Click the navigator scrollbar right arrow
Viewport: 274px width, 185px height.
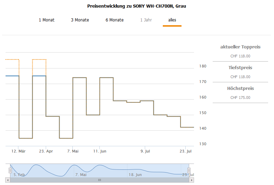click(192, 180)
